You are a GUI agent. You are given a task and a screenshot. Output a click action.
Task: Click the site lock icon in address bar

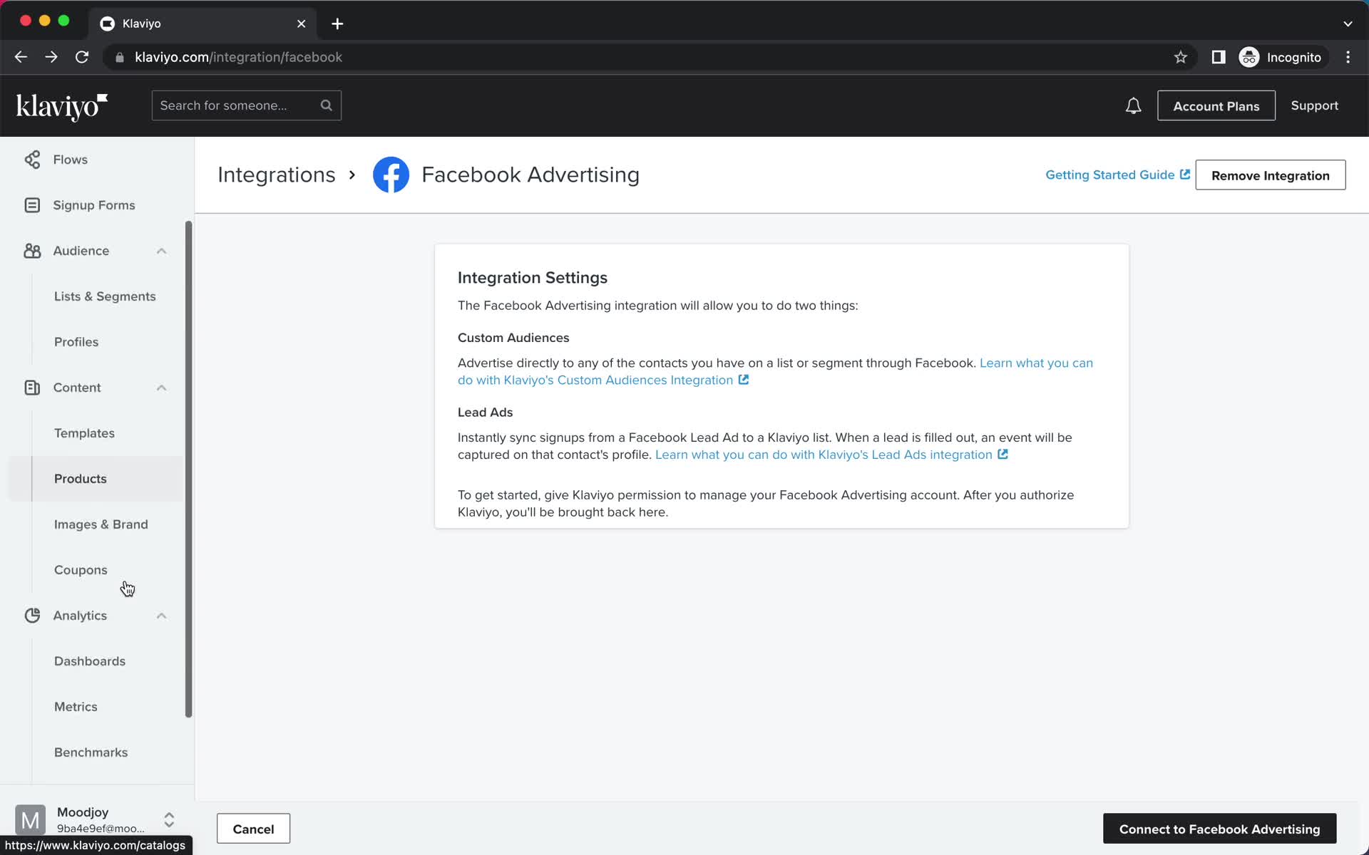tap(120, 57)
